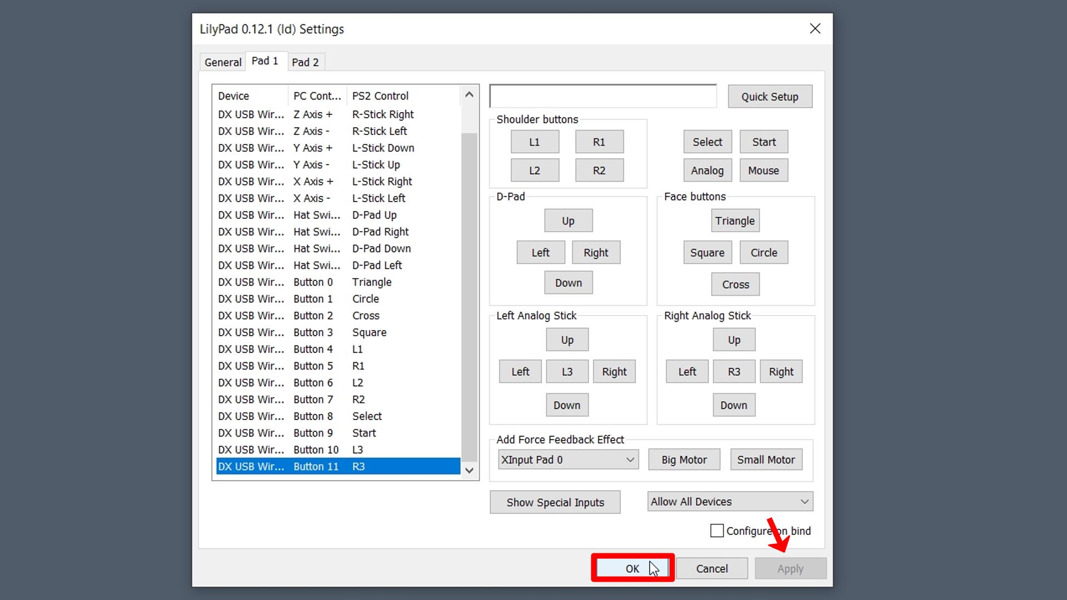The width and height of the screenshot is (1067, 600).
Task: Click the D-Pad Up button
Action: tap(568, 221)
